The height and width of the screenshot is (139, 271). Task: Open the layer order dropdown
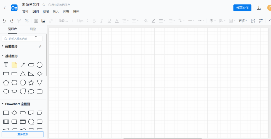213,21
